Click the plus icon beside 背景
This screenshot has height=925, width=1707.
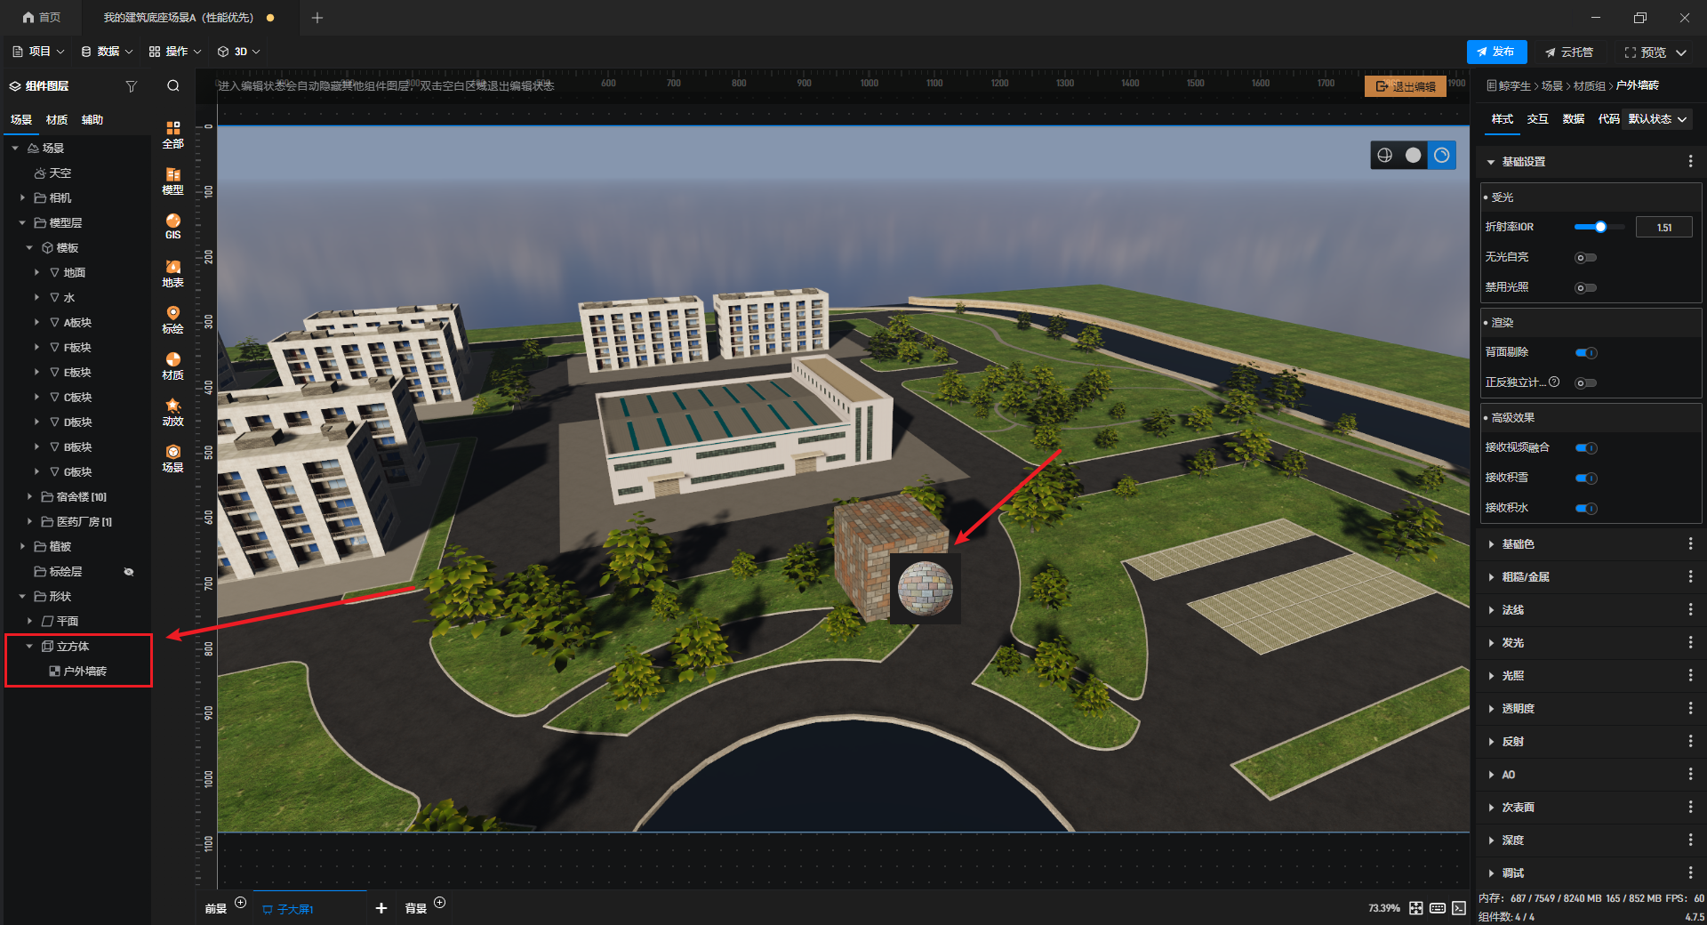pyautogui.click(x=439, y=903)
